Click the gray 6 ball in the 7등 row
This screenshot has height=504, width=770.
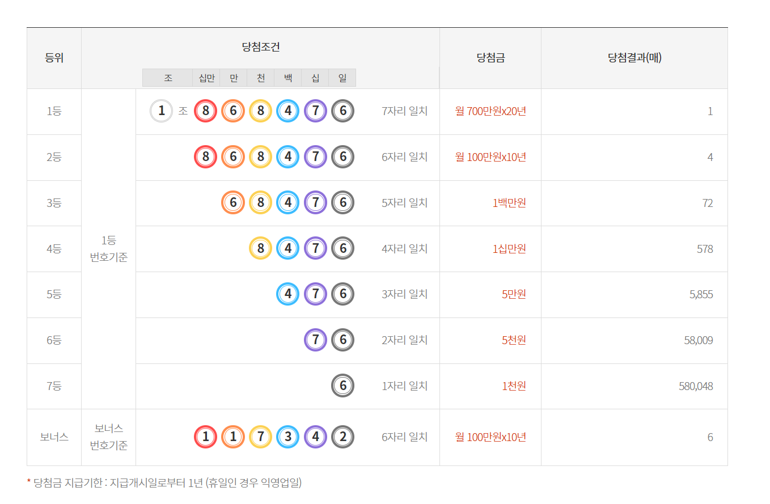[343, 386]
